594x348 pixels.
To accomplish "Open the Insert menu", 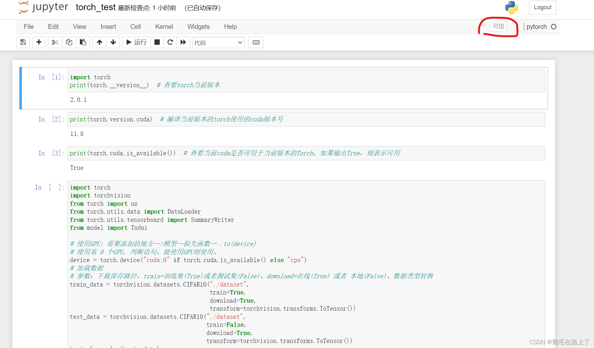I will tap(108, 27).
